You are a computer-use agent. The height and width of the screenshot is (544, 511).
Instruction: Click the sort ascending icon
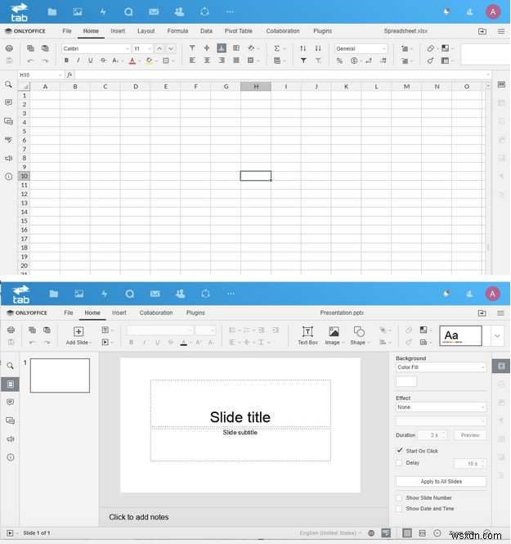click(x=303, y=48)
